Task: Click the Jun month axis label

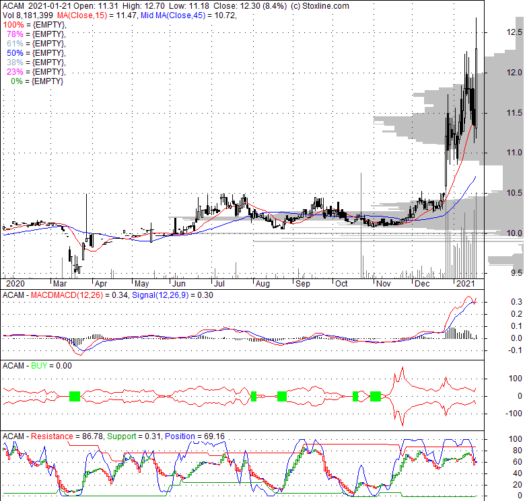Action: 179,284
